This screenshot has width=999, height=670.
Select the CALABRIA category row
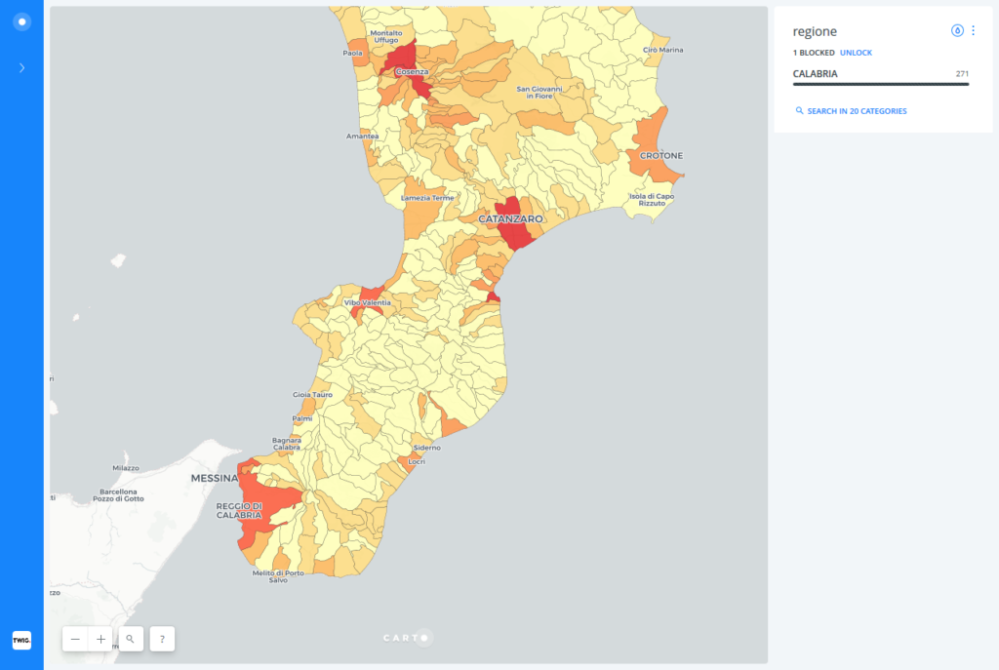coord(816,73)
